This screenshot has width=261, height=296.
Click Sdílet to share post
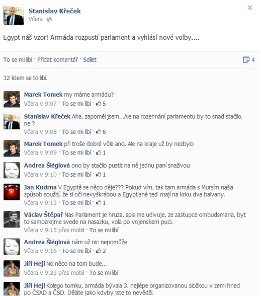(x=90, y=59)
